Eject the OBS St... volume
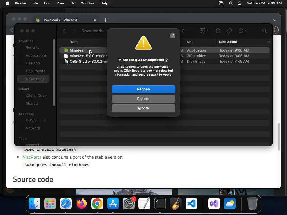Viewport: 287px width, 215px height. coord(45,120)
